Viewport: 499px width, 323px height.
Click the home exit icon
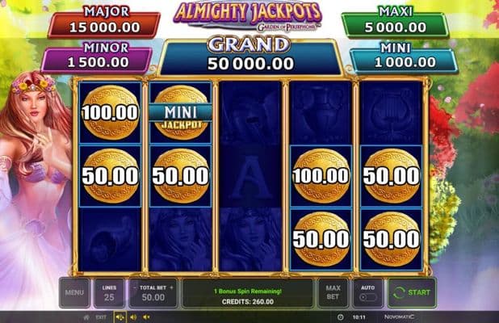point(86,317)
